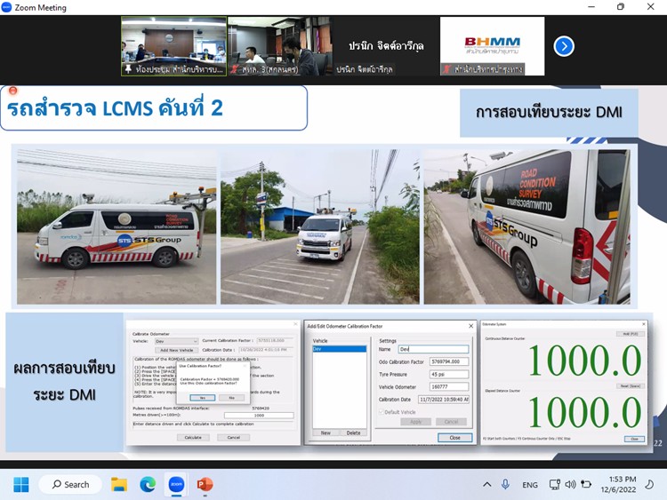The height and width of the screenshot is (500, 667).
Task: Open the volume control in the system tray
Action: [570, 484]
